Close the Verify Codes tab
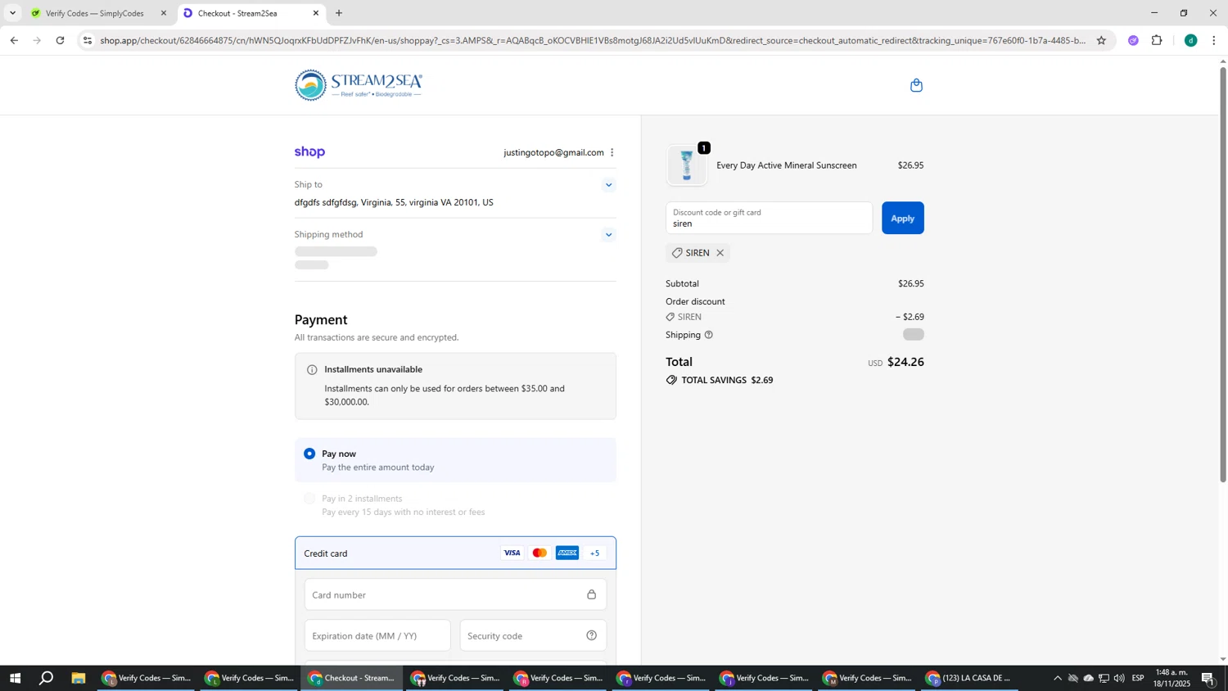This screenshot has width=1228, height=691. tap(164, 13)
